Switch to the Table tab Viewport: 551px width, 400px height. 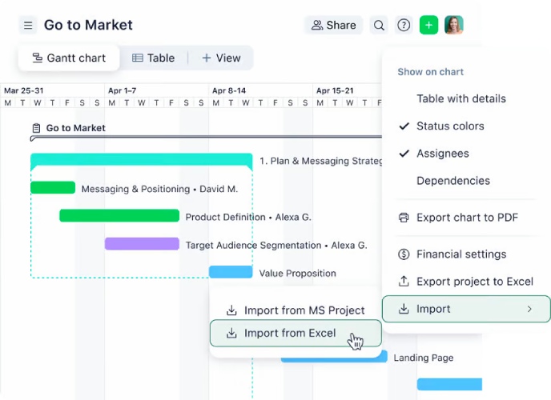pos(153,58)
